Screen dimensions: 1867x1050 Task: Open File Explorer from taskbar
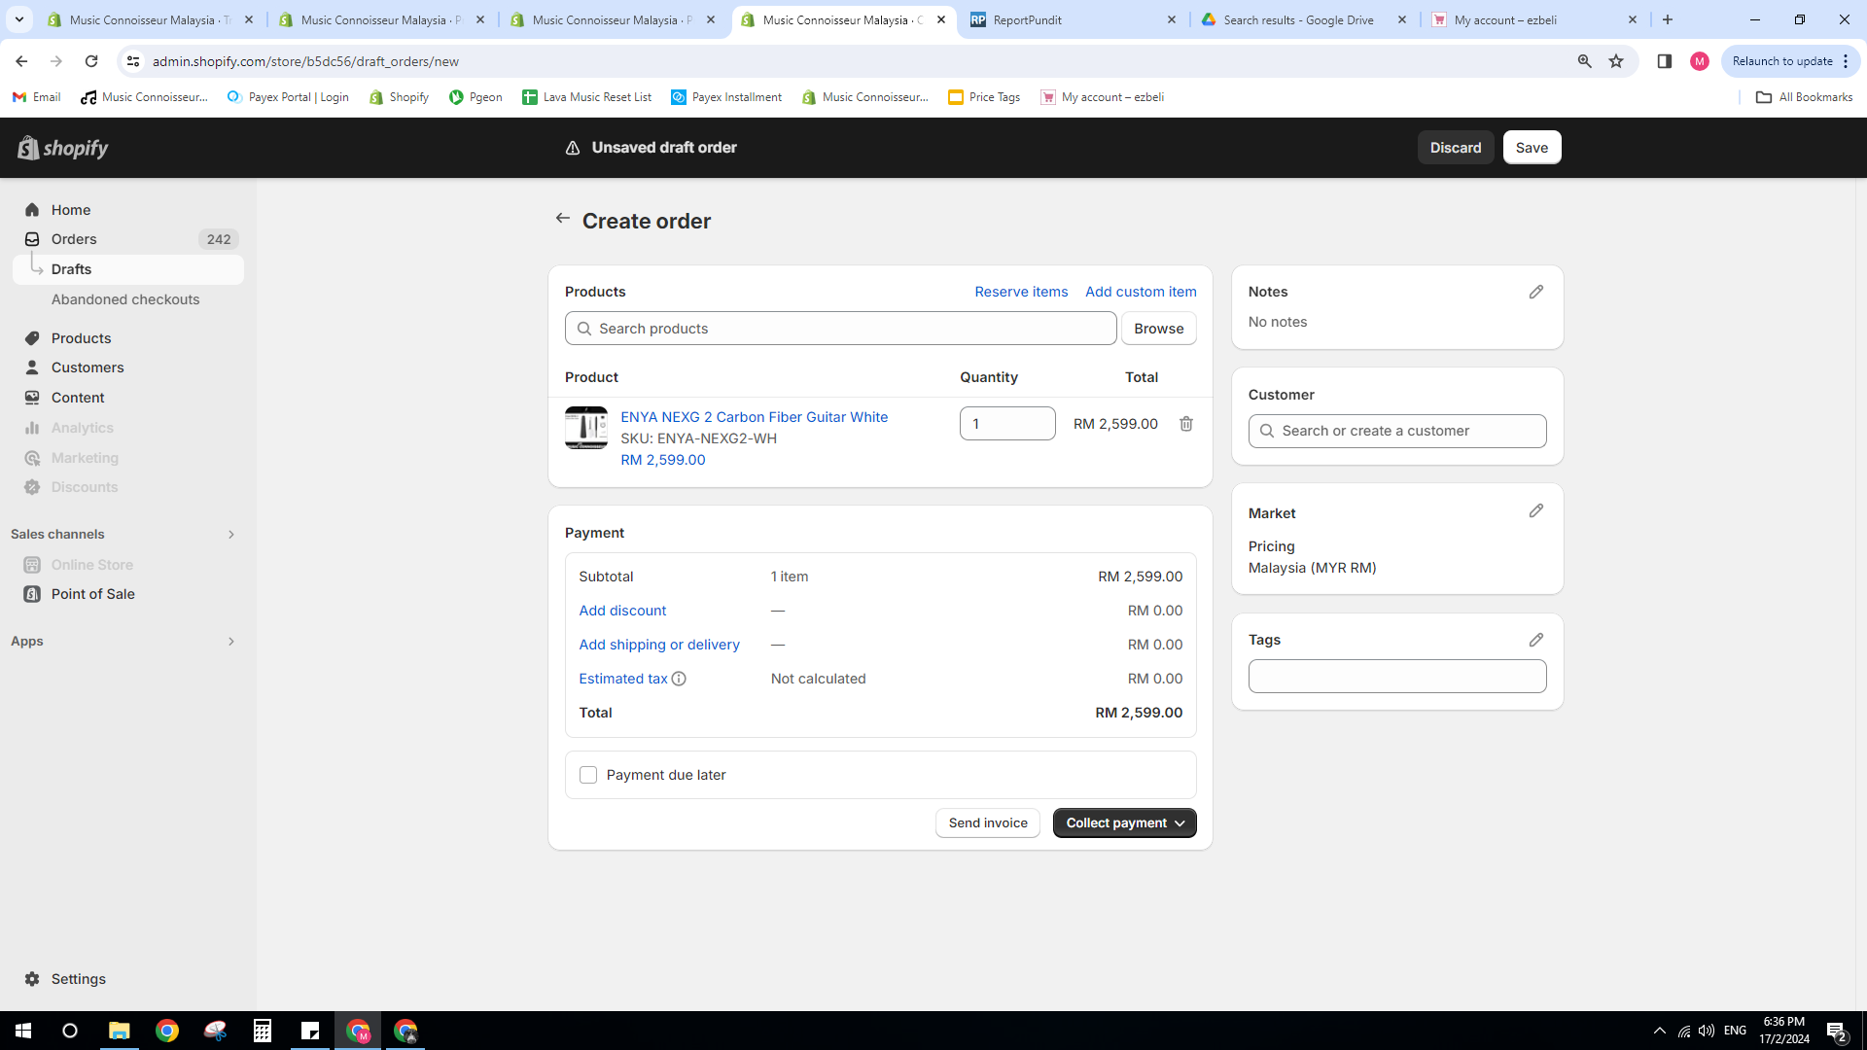pos(119,1031)
